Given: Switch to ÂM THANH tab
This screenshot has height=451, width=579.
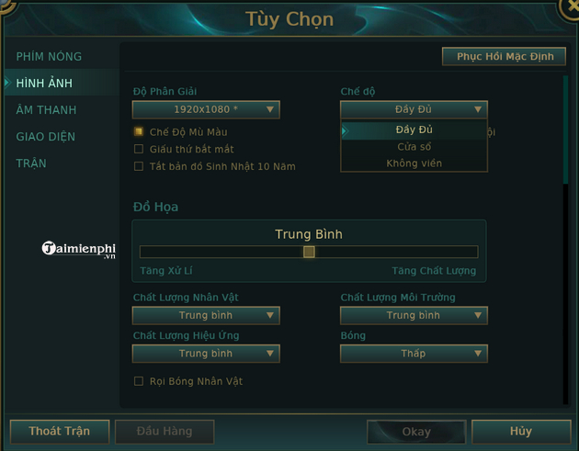Looking at the screenshot, I should (46, 110).
